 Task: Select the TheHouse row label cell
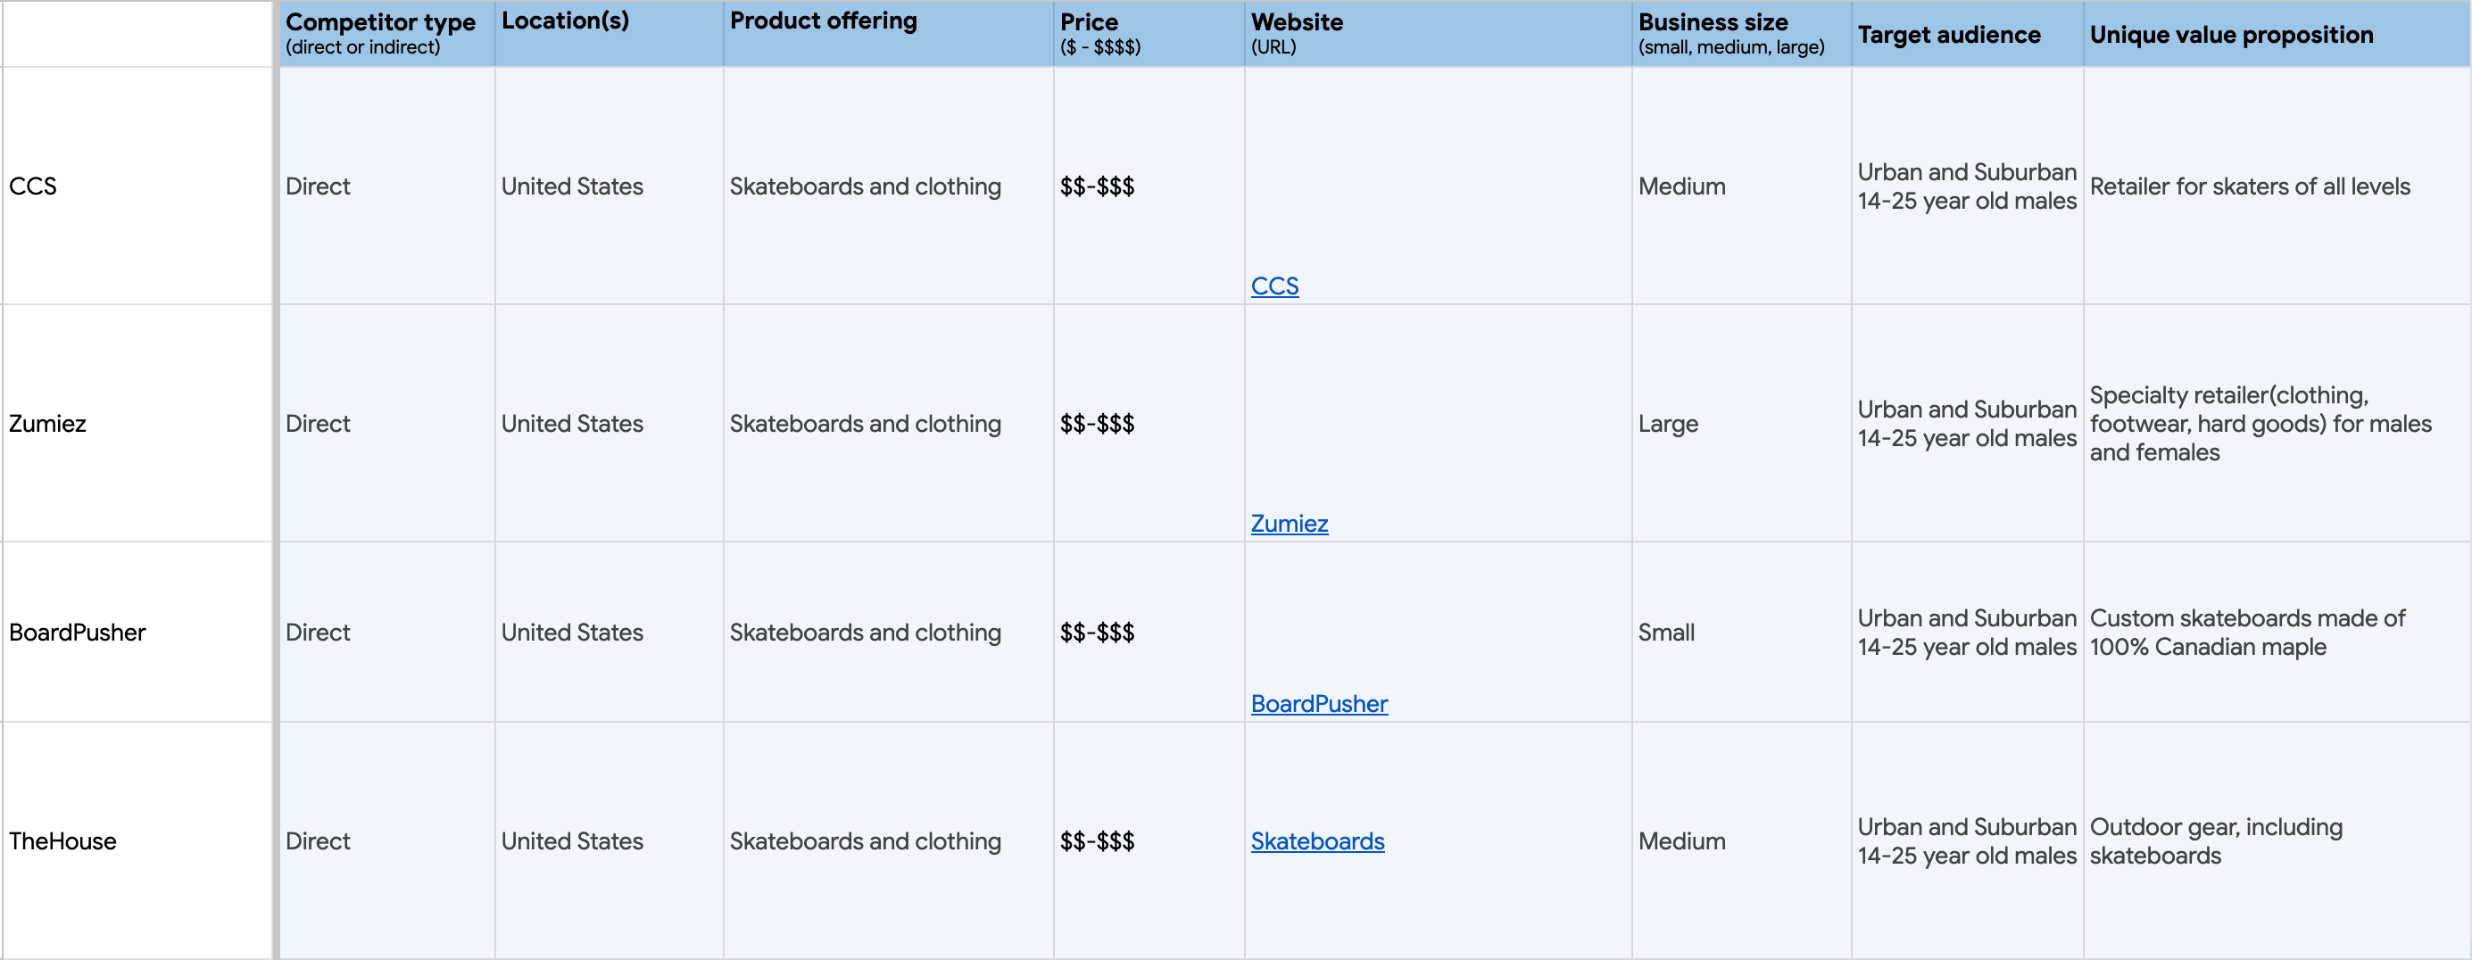tap(137, 841)
